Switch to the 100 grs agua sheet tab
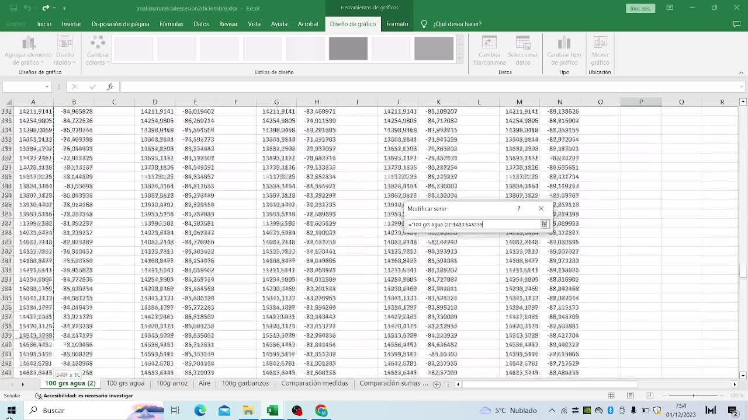748x420 pixels. (125, 384)
